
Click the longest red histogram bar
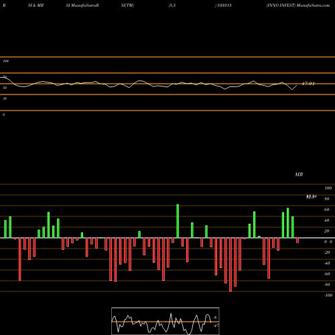tap(230, 265)
